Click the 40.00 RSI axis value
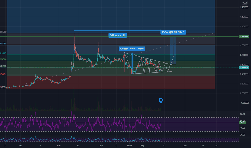The height and width of the screenshot is (148, 251). tap(242, 128)
